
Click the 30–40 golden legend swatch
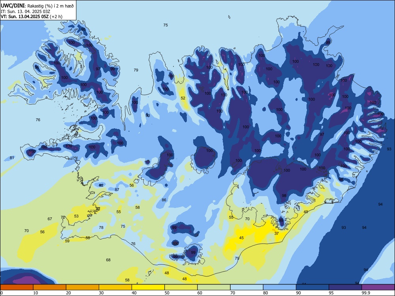[115, 287]
